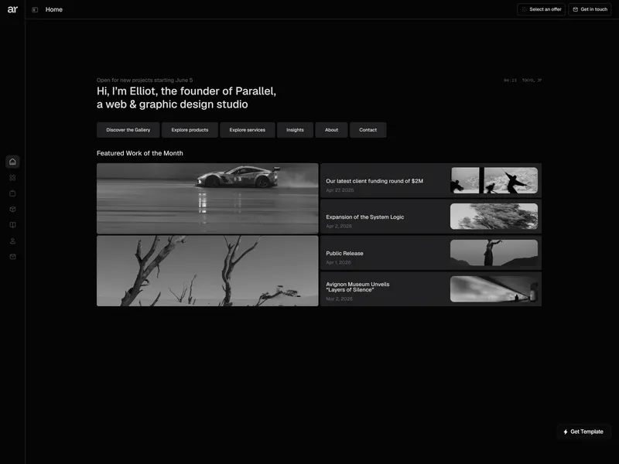
Task: Open the cube icon in the sidebar
Action: tap(12, 209)
